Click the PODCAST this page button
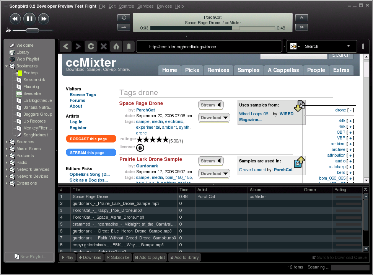This screenshot has height=275, width=373. click(91, 139)
